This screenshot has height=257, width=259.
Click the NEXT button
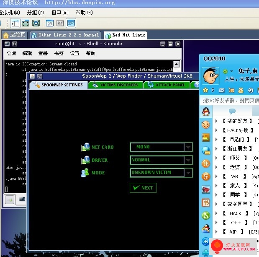point(143,188)
